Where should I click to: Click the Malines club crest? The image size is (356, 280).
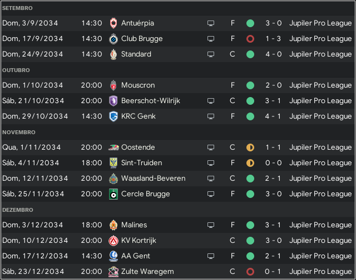pyautogui.click(x=113, y=225)
